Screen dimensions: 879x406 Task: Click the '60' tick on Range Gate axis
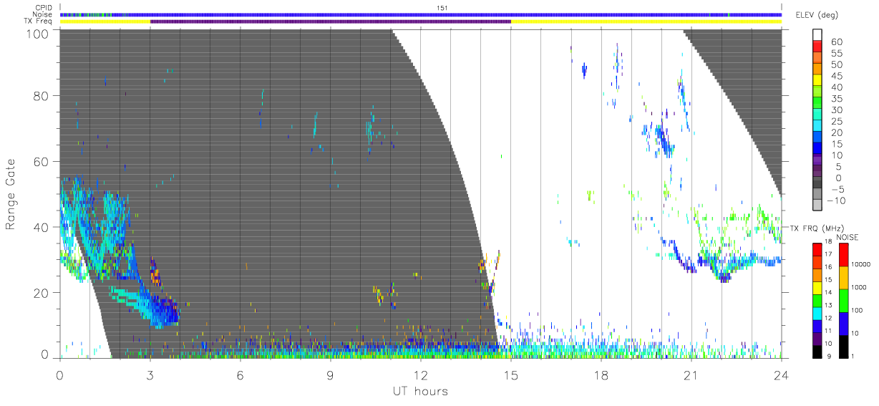point(41,161)
